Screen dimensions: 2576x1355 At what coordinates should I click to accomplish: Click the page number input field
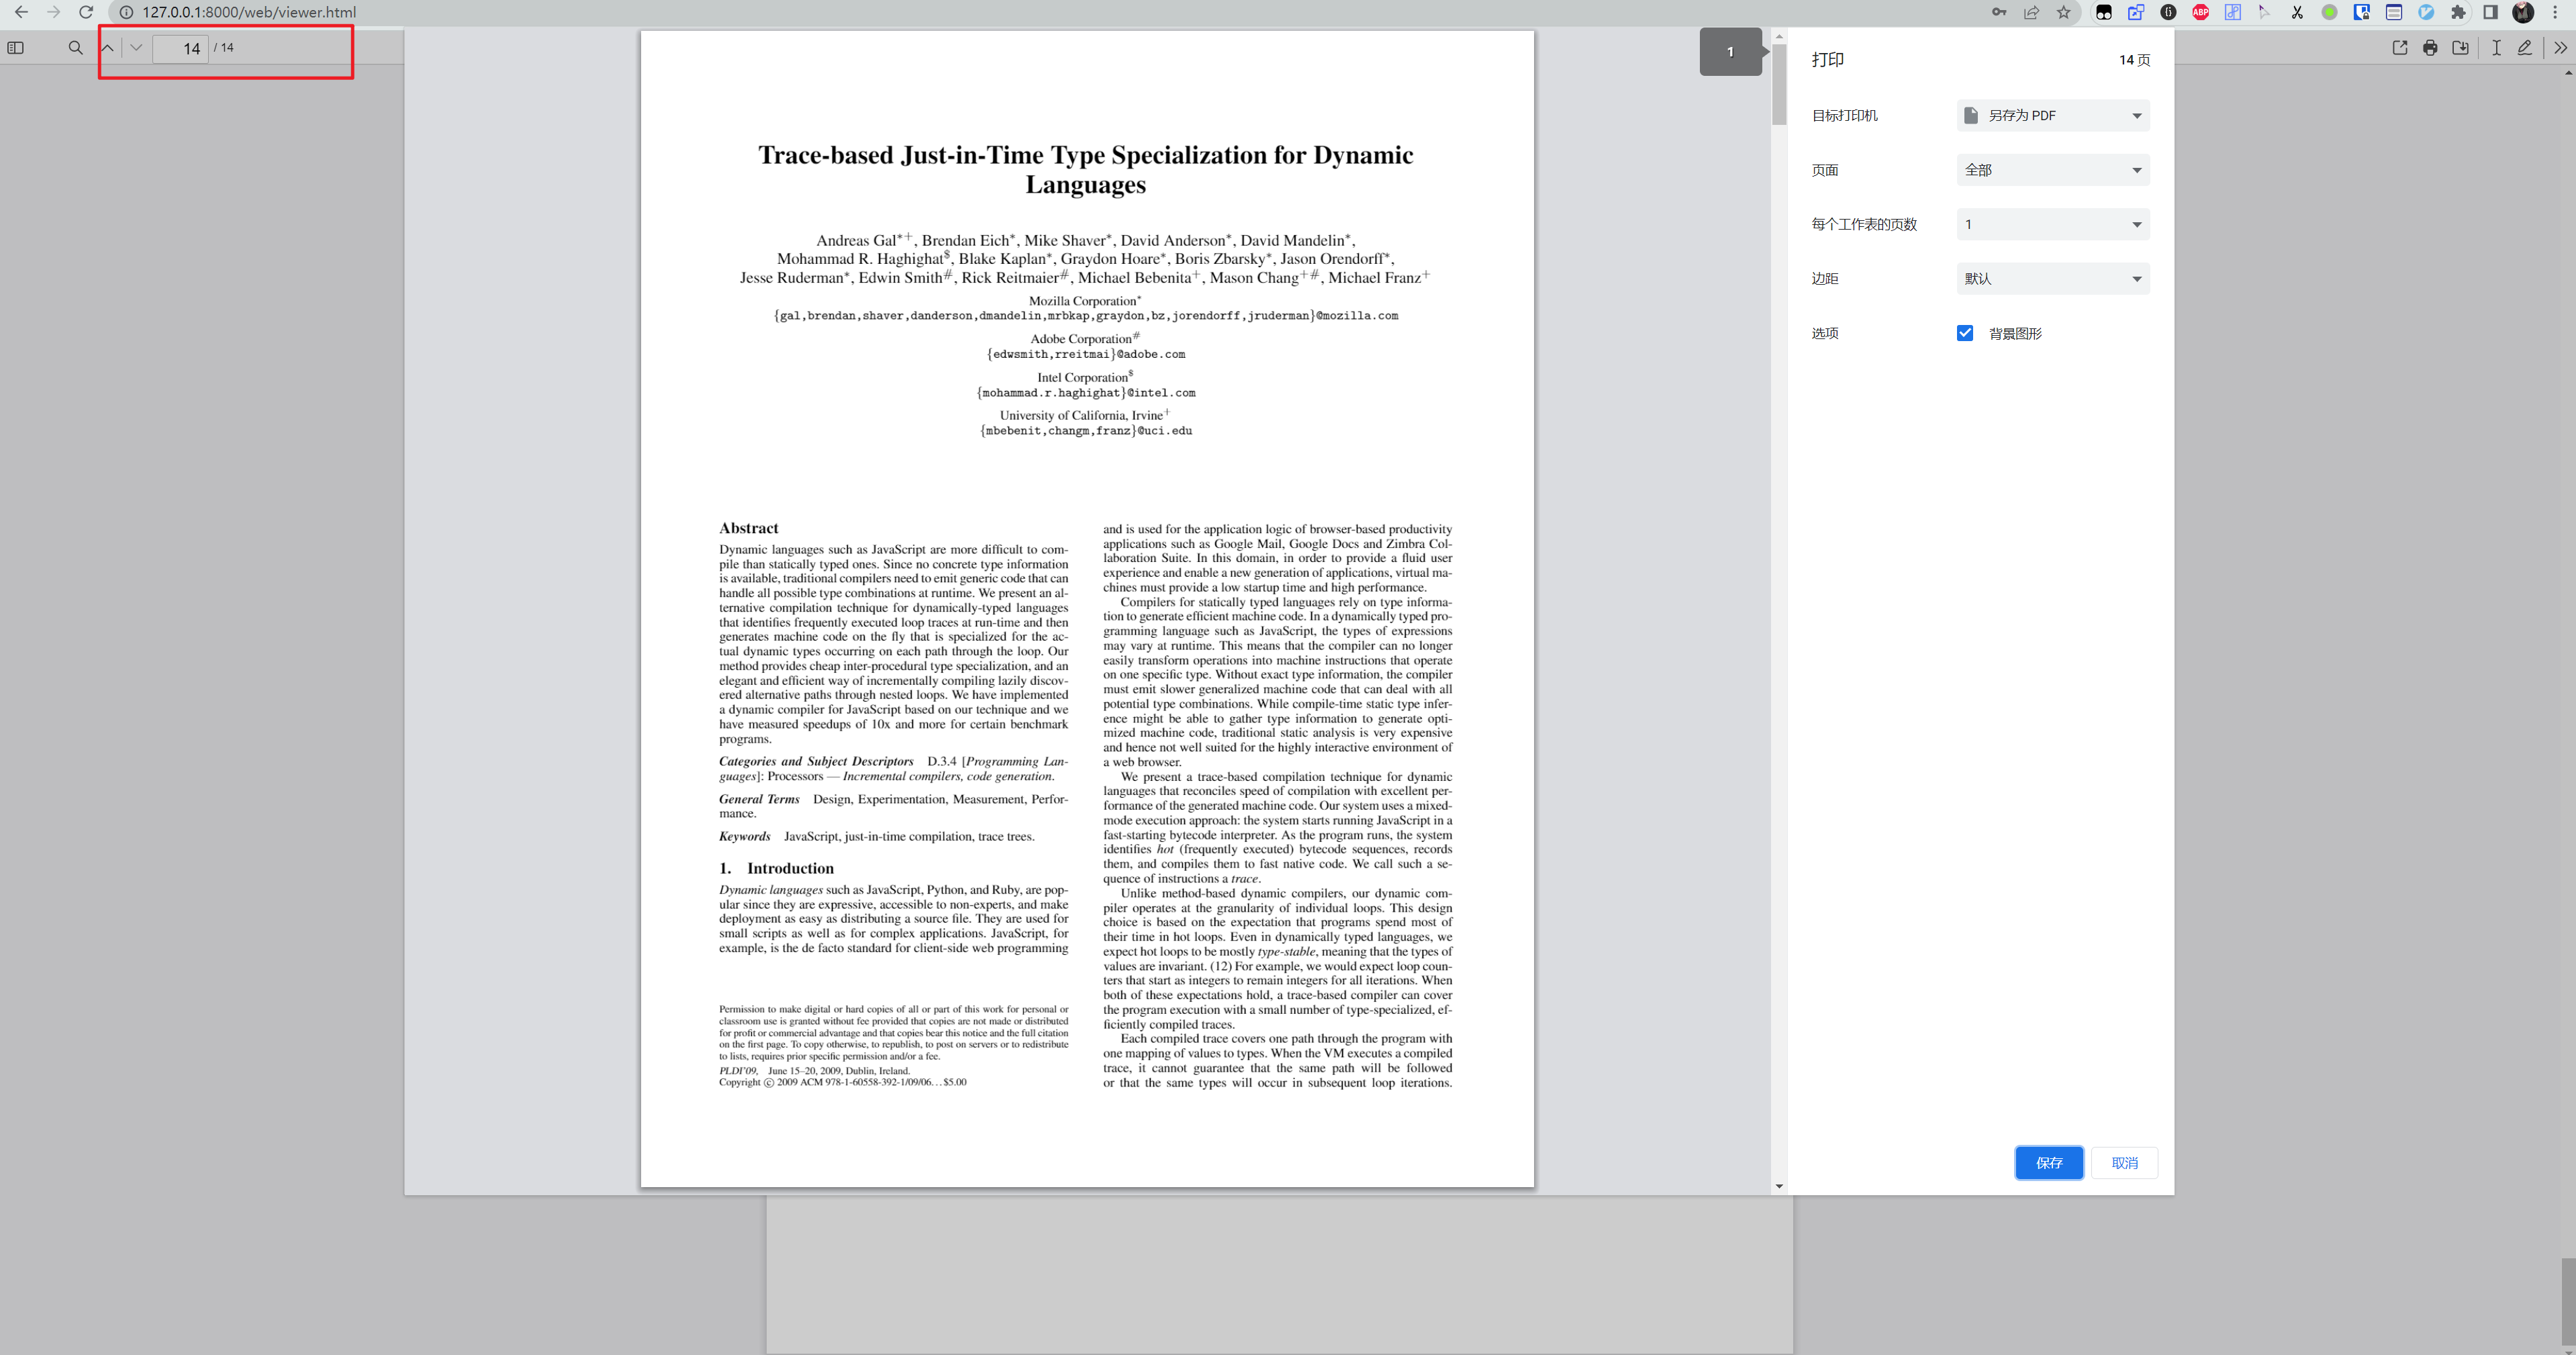tap(181, 48)
